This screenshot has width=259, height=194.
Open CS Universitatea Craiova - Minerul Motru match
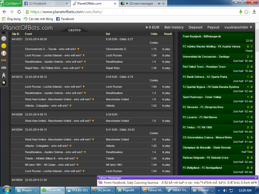point(218,139)
